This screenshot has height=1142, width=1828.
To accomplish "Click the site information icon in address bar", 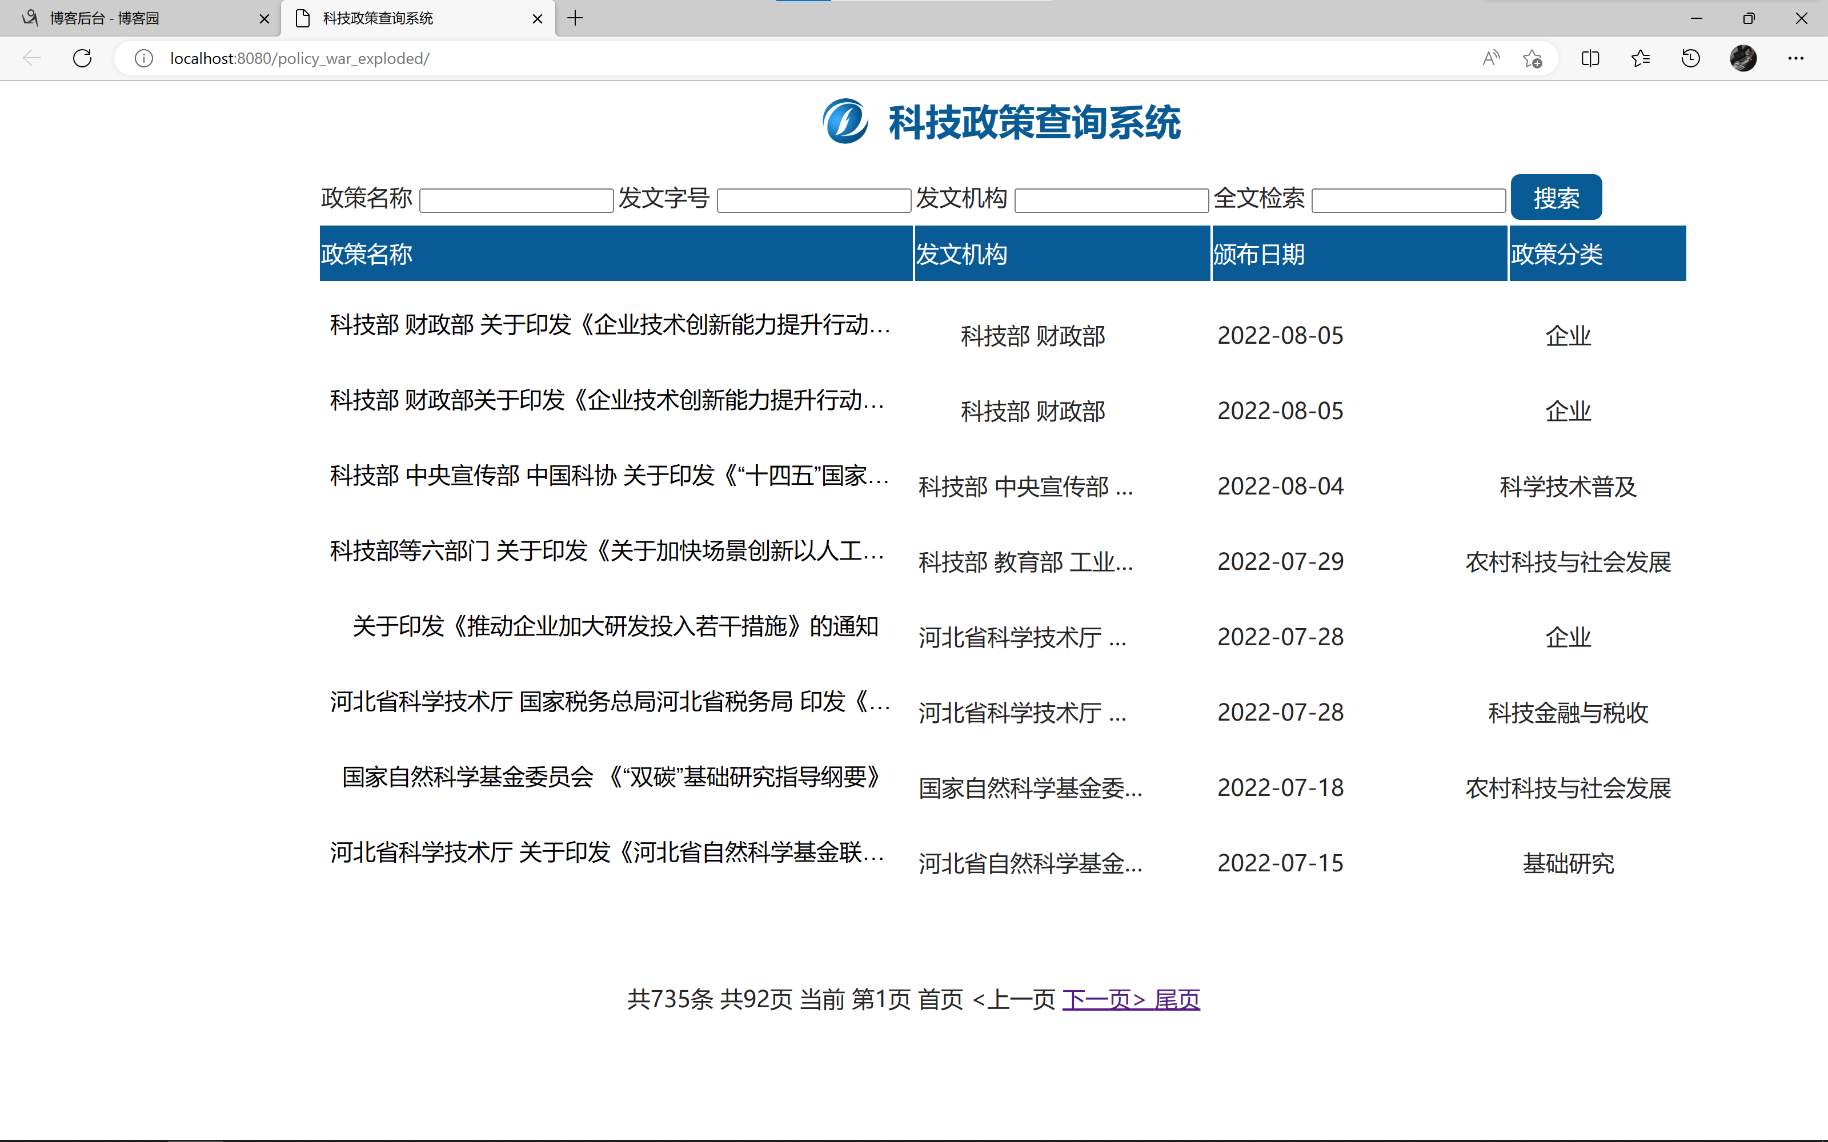I will [143, 58].
